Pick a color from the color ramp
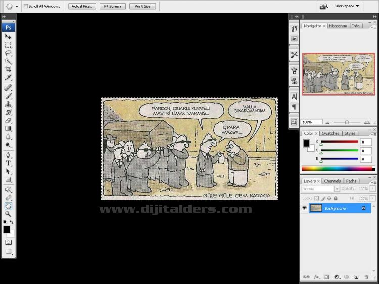The height and width of the screenshot is (284, 379). pyautogui.click(x=338, y=169)
